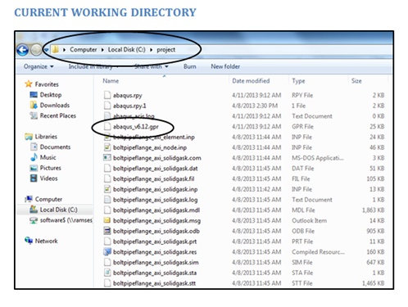This screenshot has width=408, height=307.
Task: Create a New folder
Action: (x=225, y=66)
